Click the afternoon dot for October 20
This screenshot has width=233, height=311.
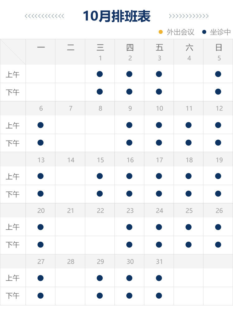[40, 245]
